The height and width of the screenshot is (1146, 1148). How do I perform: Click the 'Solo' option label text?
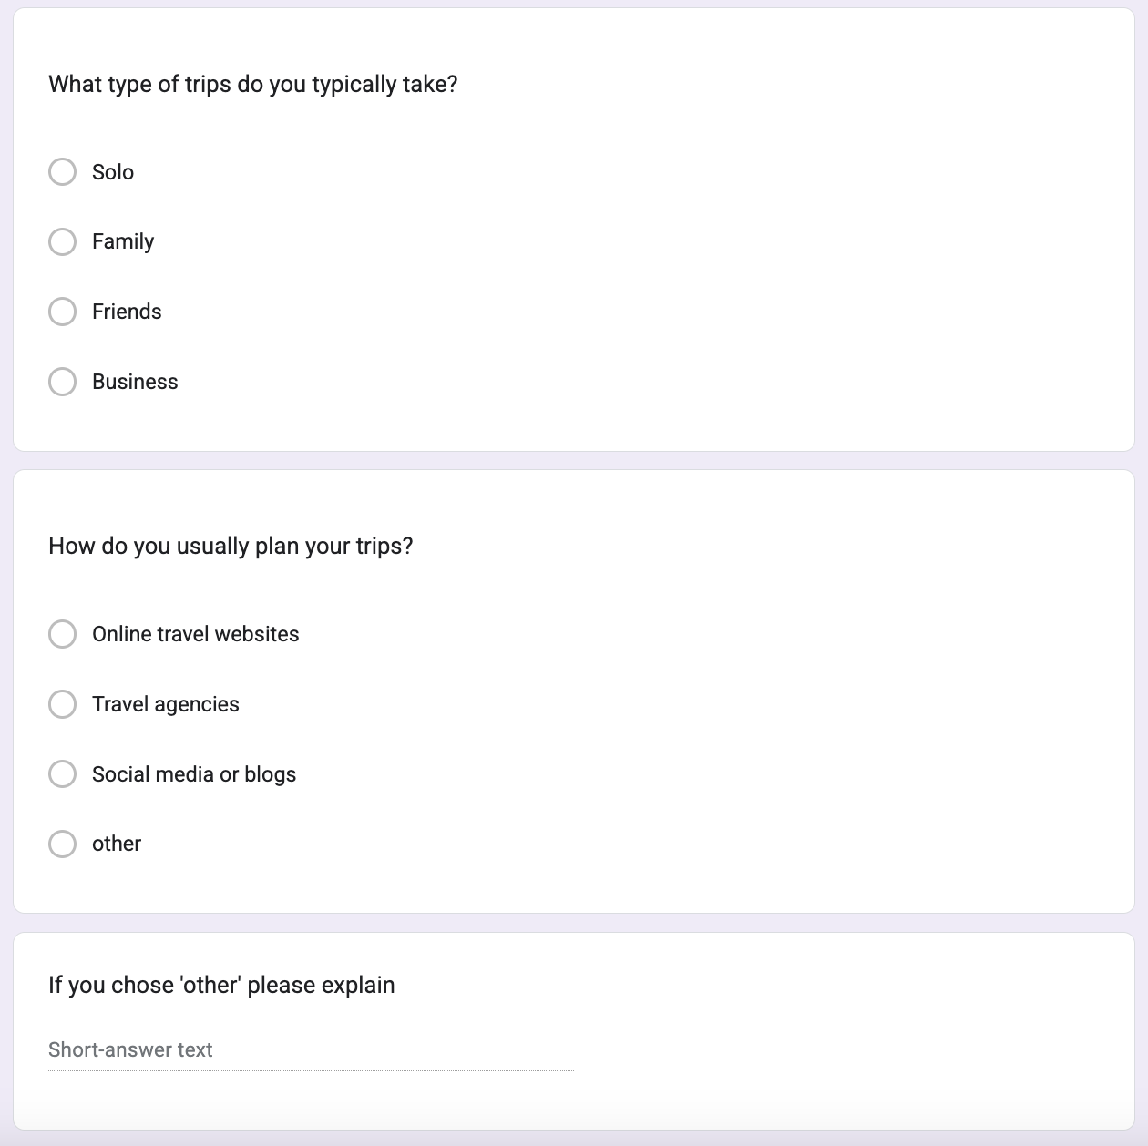click(x=113, y=172)
